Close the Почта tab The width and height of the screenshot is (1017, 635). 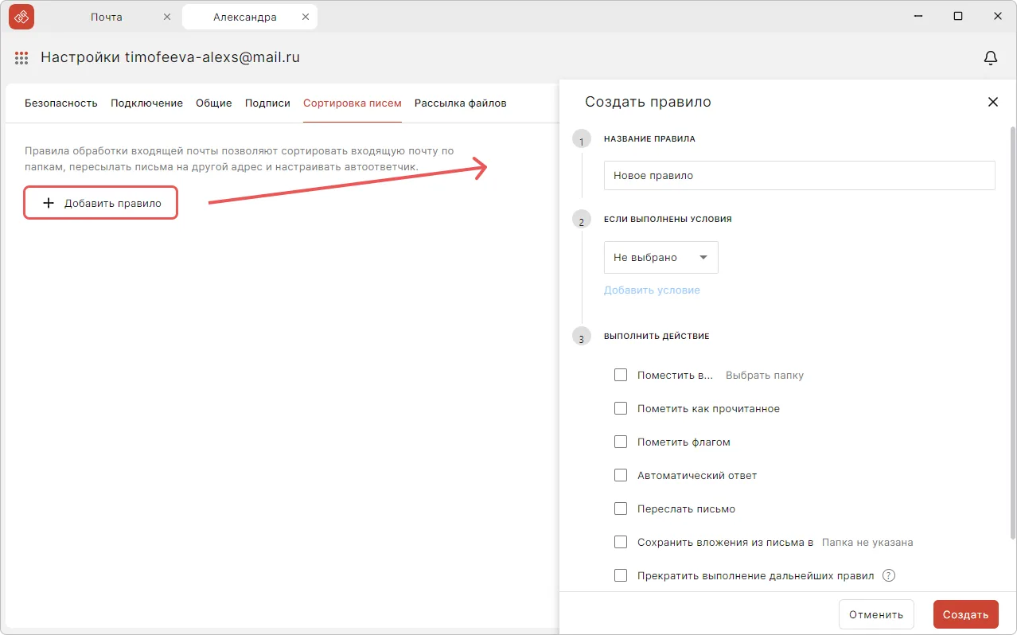click(166, 17)
